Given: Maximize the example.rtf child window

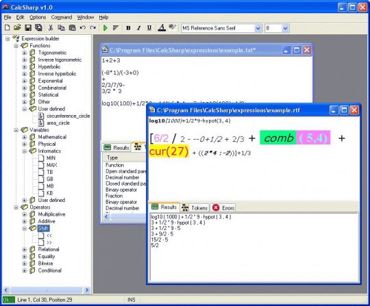Looking at the screenshot, I should click(344, 110).
